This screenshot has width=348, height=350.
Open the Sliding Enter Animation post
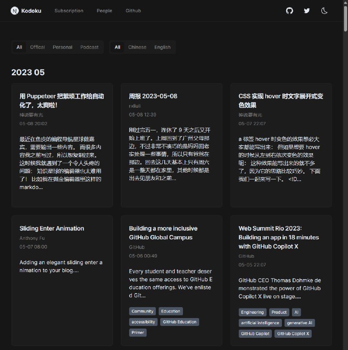point(52,228)
